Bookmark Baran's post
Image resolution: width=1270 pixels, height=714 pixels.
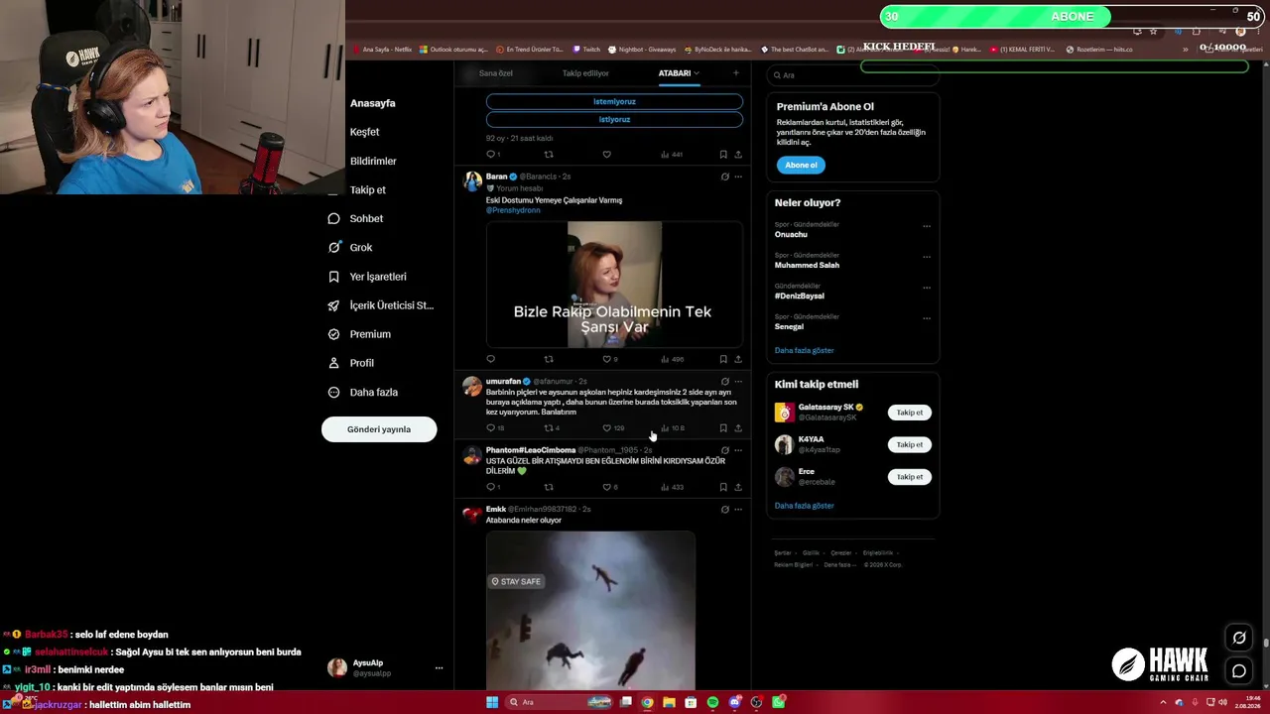pyautogui.click(x=723, y=359)
